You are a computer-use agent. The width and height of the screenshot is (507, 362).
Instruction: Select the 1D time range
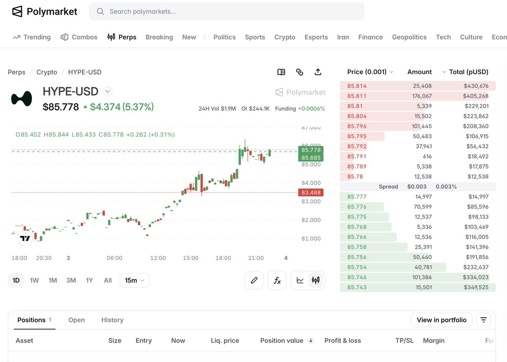(16, 280)
